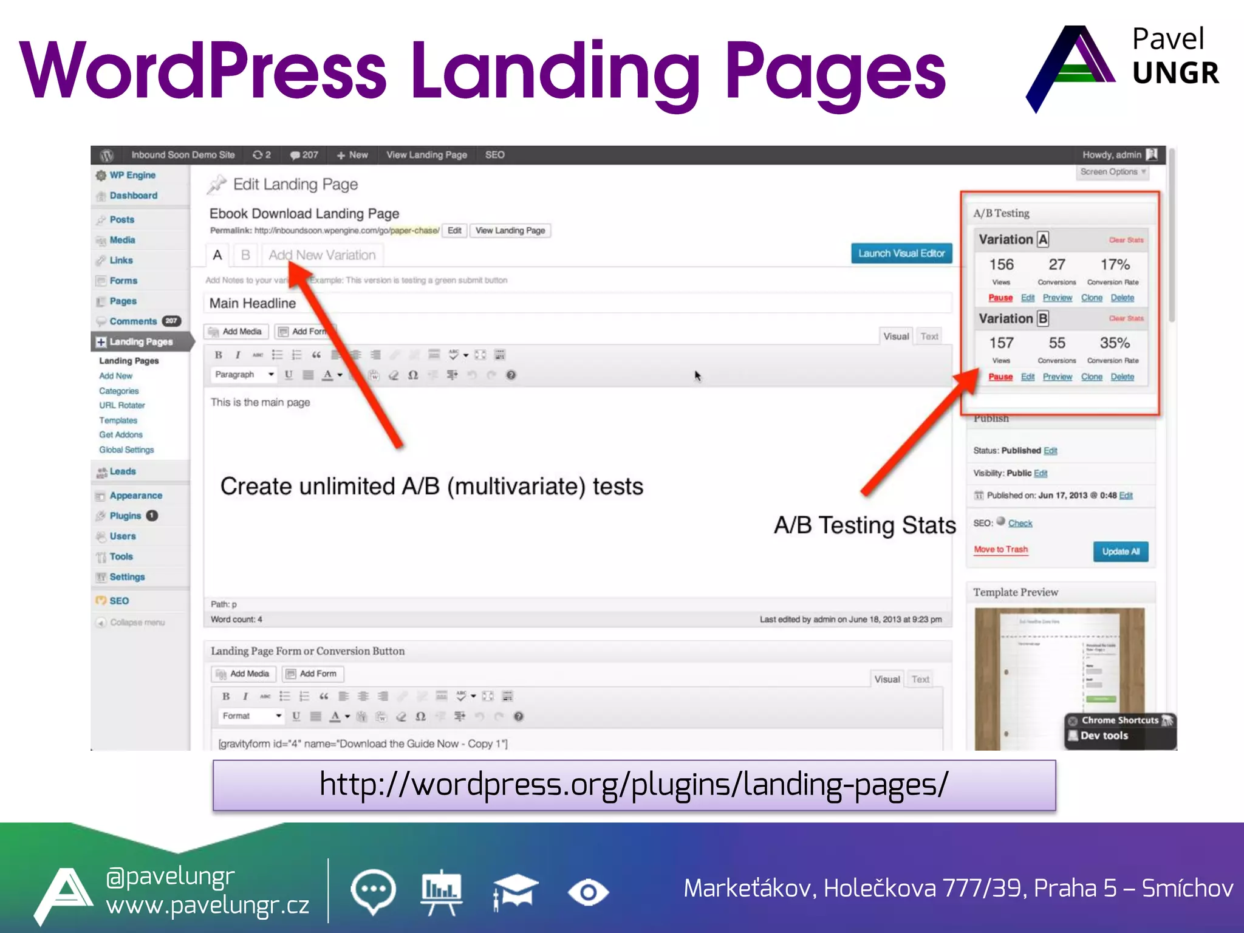Insert blockquote in the main content editor

(x=316, y=355)
